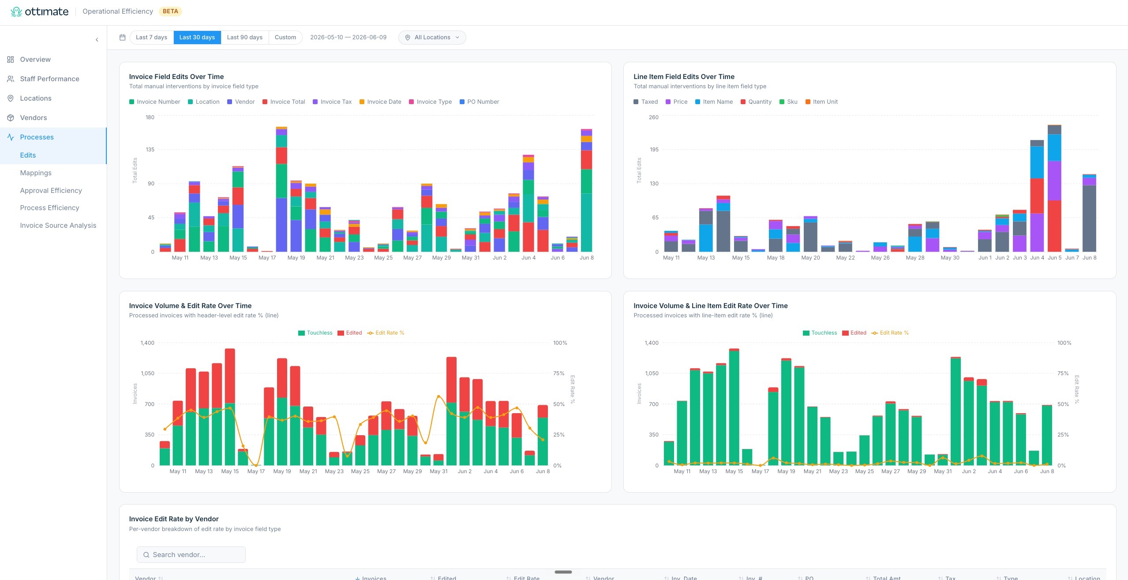Screen dimensions: 1128x580
Task: Click the Search vendor input field
Action: click(191, 555)
